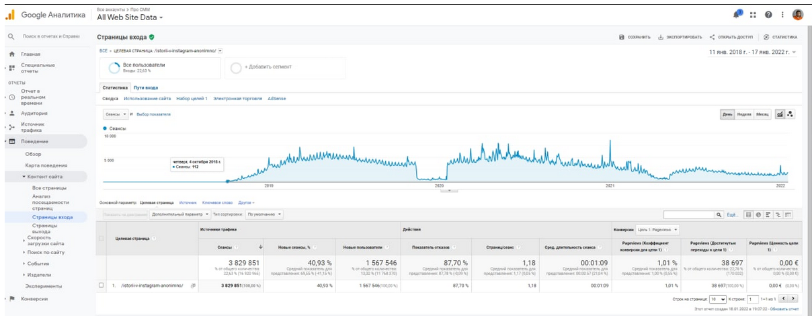Viewport: 812px width, 322px height.
Task: Click the Обновить отчет link
Action: tap(784, 309)
